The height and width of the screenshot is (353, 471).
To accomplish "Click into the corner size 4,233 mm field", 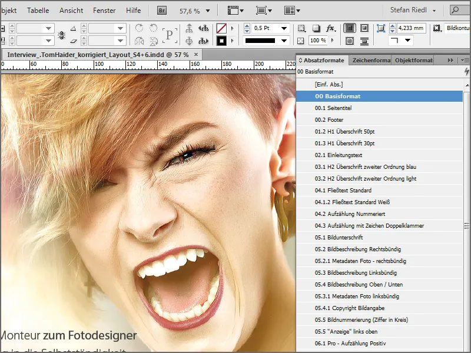I will (x=410, y=28).
